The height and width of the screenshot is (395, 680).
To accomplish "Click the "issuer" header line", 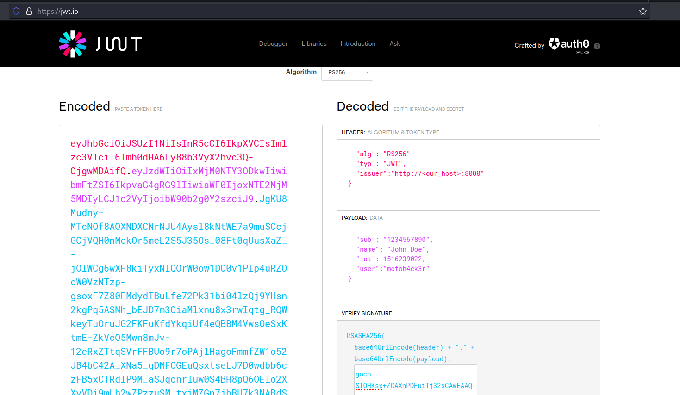I will 420,173.
